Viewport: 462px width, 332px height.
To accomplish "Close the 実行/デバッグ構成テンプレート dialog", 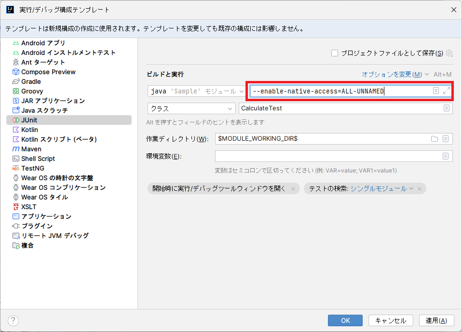I will click(x=454, y=10).
